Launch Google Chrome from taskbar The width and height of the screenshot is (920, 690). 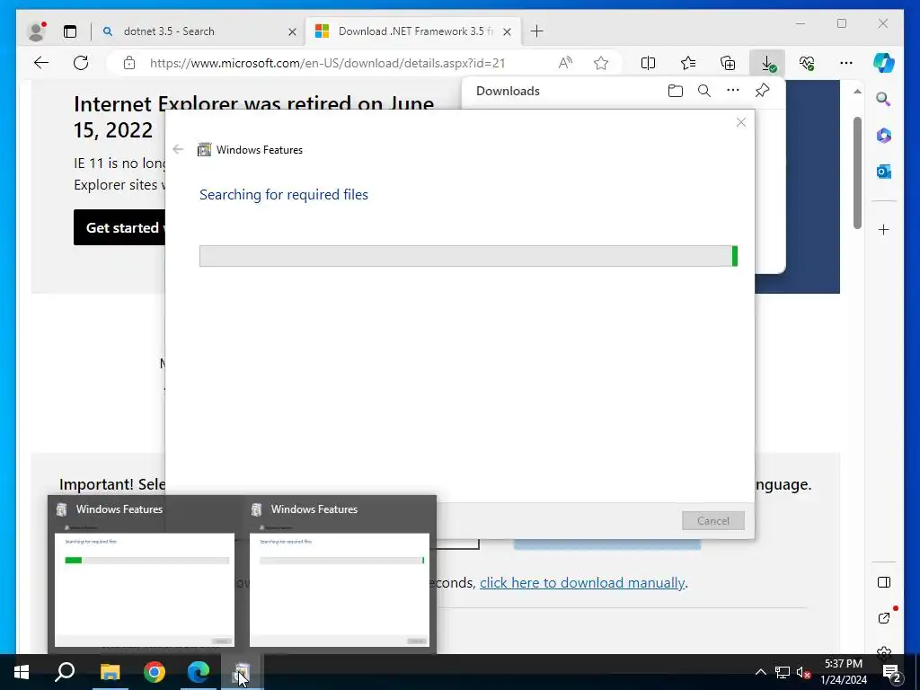click(155, 672)
